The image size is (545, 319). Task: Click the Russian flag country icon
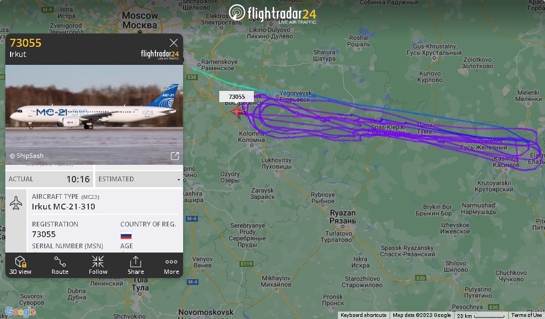(126, 236)
